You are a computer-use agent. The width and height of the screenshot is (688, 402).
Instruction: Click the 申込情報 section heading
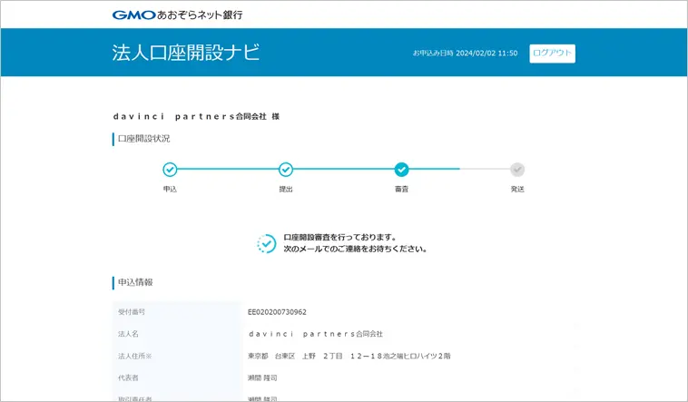coord(135,282)
